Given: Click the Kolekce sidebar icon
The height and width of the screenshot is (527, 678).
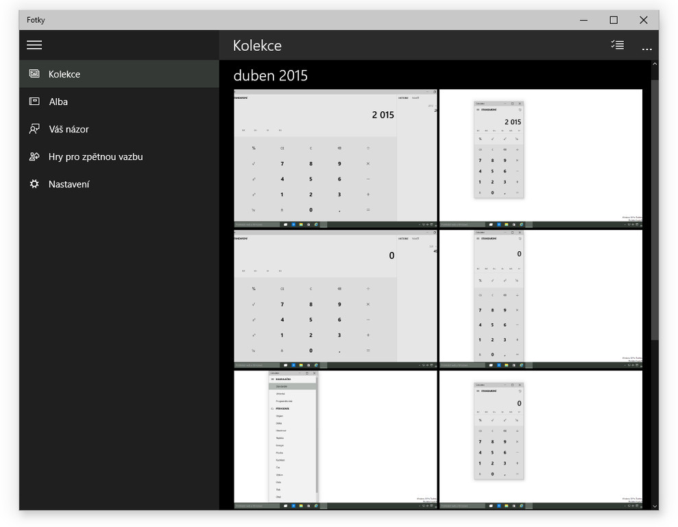Looking at the screenshot, I should 34,73.
